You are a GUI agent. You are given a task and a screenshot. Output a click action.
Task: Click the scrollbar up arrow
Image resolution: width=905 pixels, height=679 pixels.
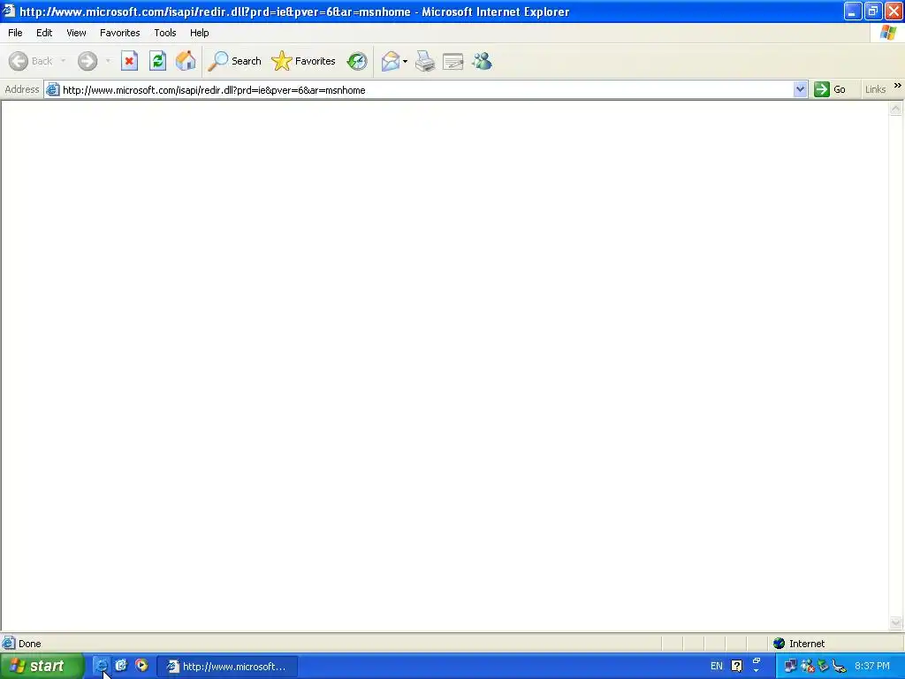(x=896, y=109)
